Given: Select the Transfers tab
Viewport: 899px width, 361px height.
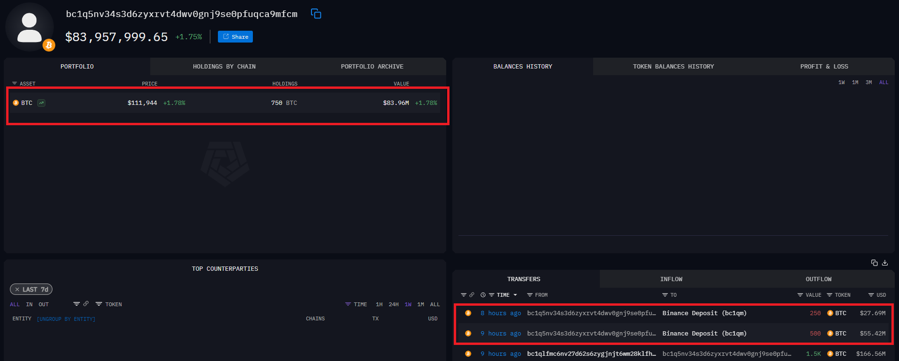Looking at the screenshot, I should (524, 279).
